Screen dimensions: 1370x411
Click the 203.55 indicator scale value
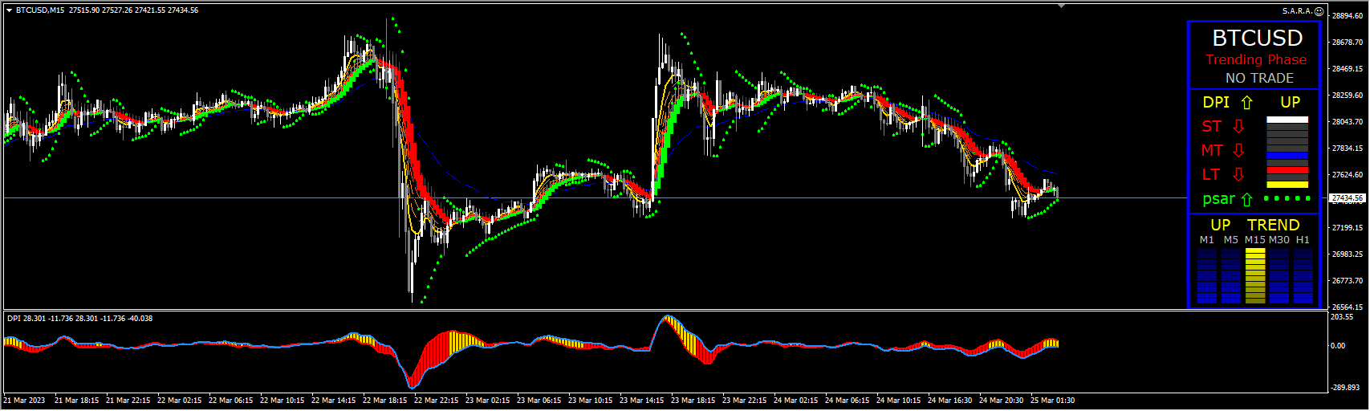(1342, 317)
